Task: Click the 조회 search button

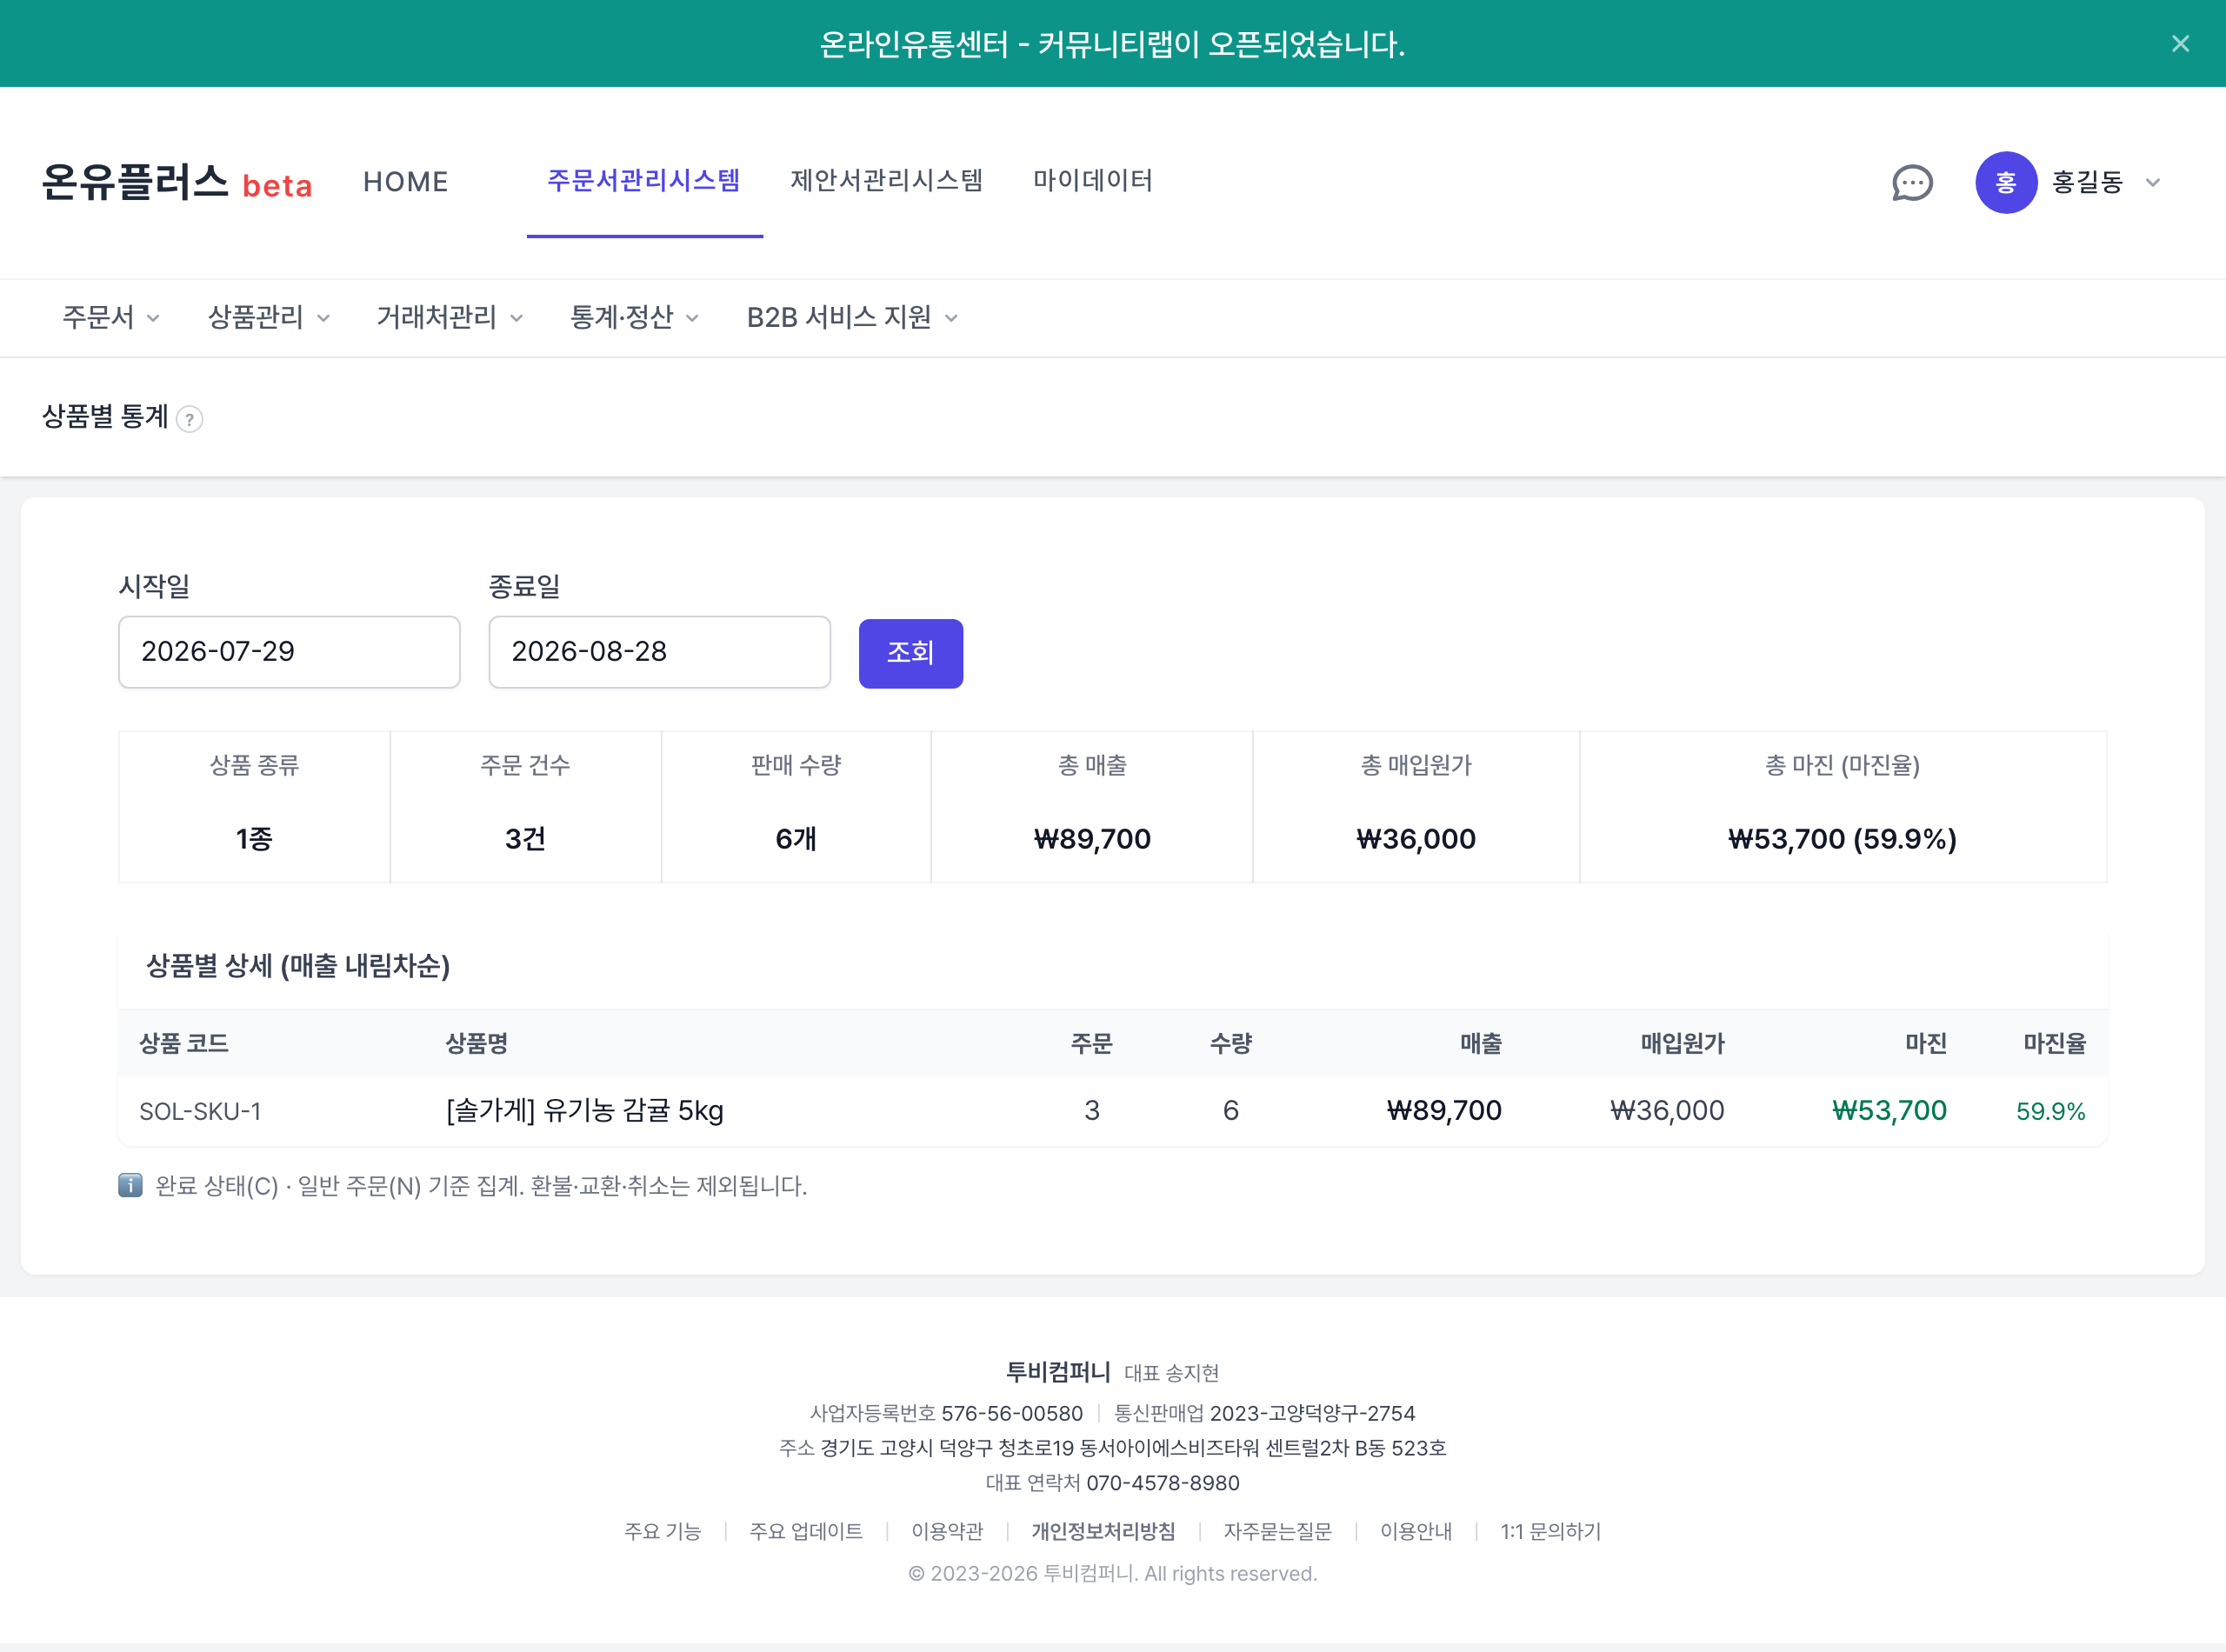Action: click(910, 653)
